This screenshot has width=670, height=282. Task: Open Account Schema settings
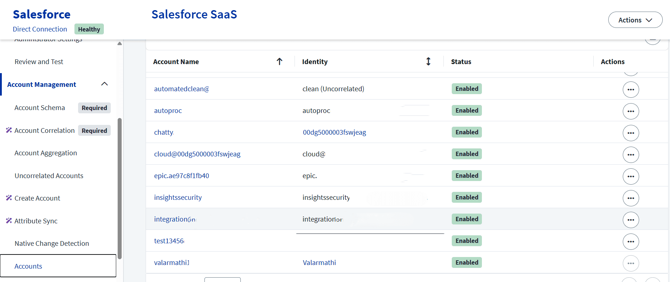click(x=40, y=108)
